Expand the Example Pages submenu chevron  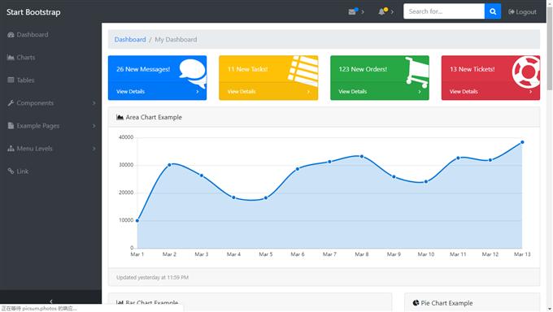point(94,126)
